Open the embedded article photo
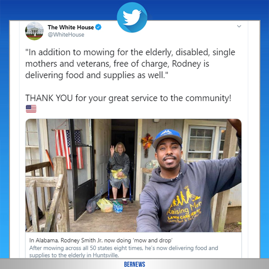This screenshot has width=269, height=269. click(134, 175)
